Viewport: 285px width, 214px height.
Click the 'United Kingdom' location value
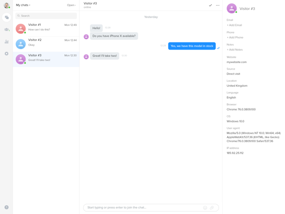click(237, 86)
